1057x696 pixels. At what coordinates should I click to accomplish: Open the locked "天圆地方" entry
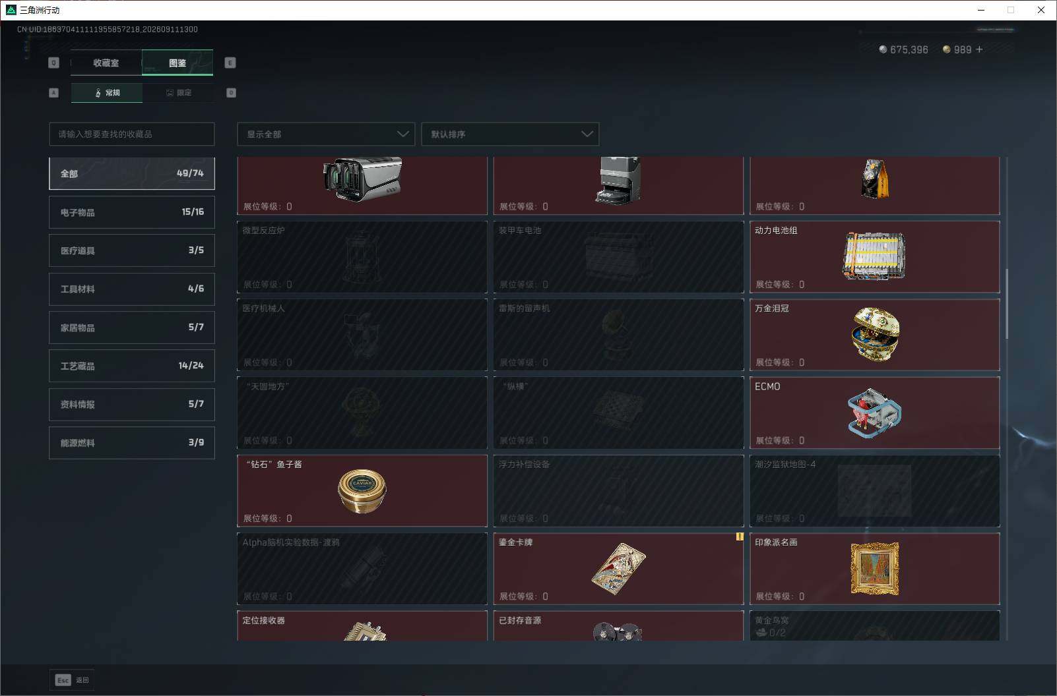click(362, 413)
